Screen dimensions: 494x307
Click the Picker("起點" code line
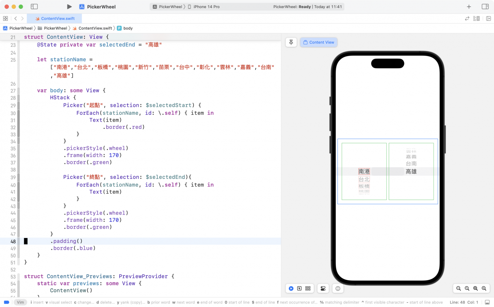coord(132,105)
